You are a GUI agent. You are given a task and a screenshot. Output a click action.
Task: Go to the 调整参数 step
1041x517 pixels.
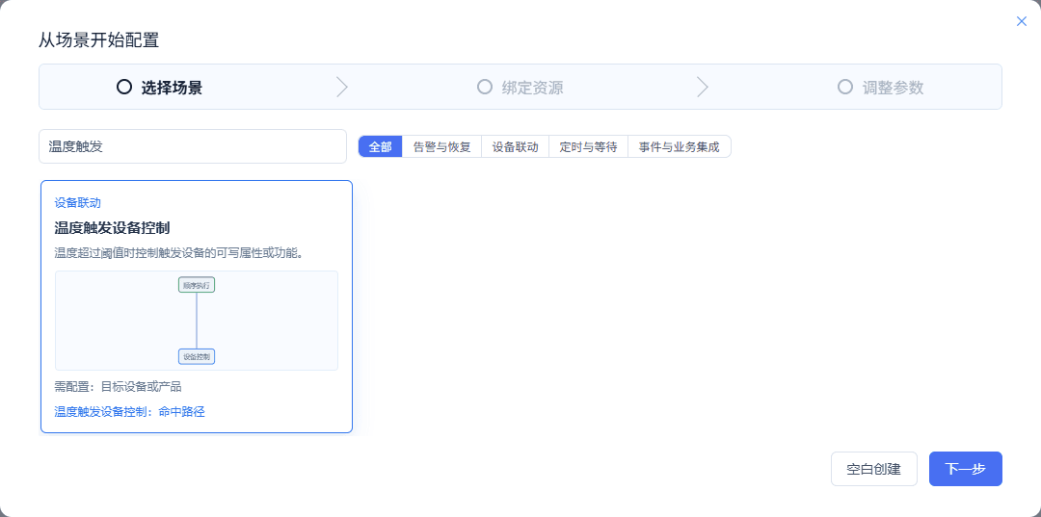[880, 87]
